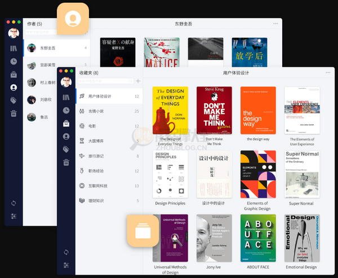
Task: Open recent clock icon in back authors window
Action: 14,61
